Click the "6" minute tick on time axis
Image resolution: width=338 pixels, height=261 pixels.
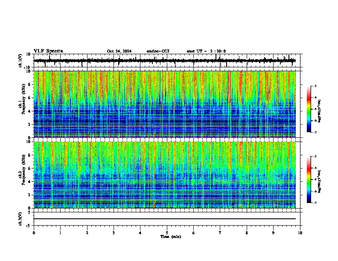[x=194, y=233]
